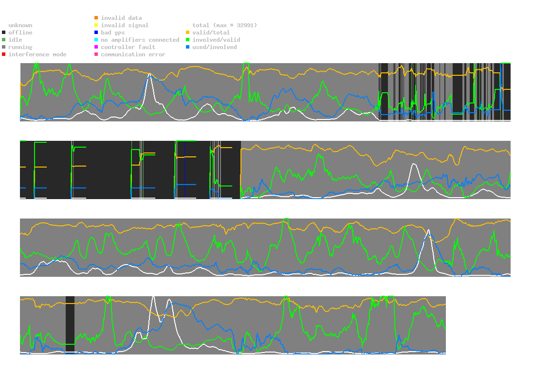The width and height of the screenshot is (533, 371).
Task: Click the black offline legend swatch
Action: tap(4, 33)
